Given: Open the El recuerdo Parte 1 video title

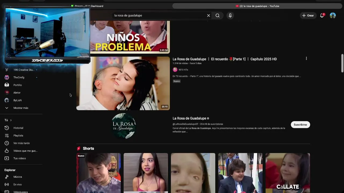Looking at the screenshot, I should pyautogui.click(x=225, y=59).
